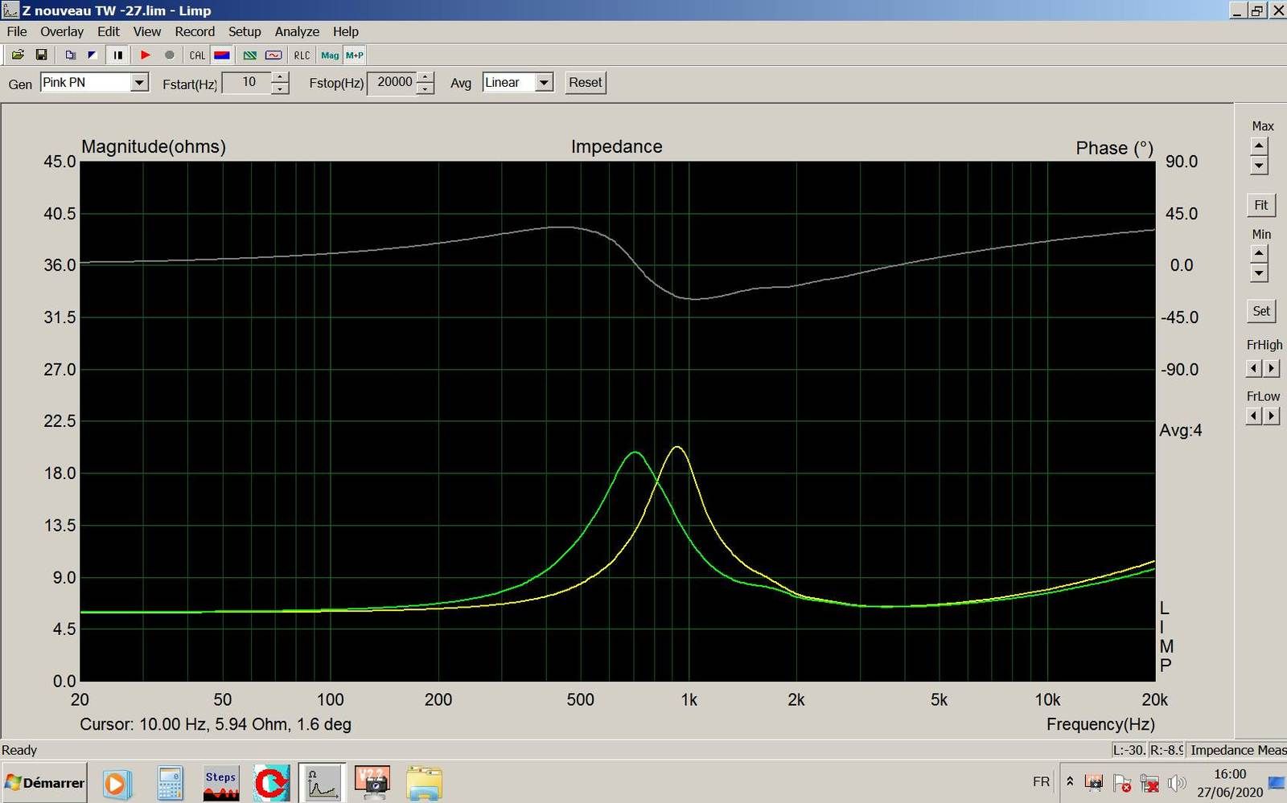Viewport: 1287px width, 803px height.
Task: Start measurement with the red play icon
Action: [146, 55]
